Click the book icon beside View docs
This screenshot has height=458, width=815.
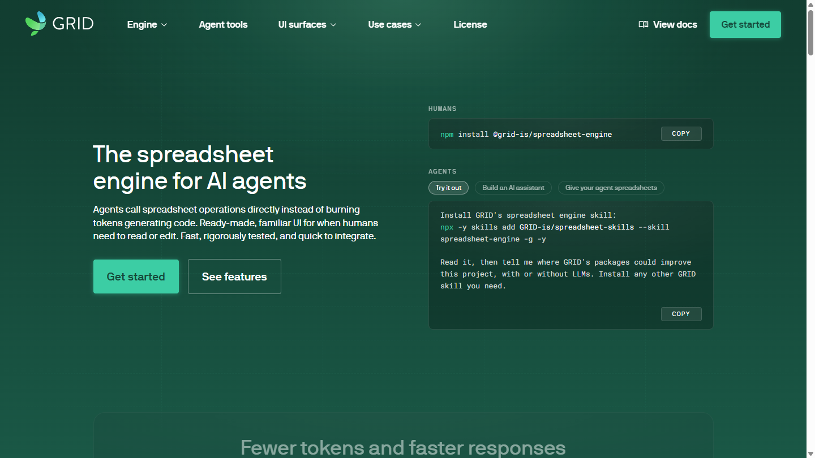click(x=643, y=24)
